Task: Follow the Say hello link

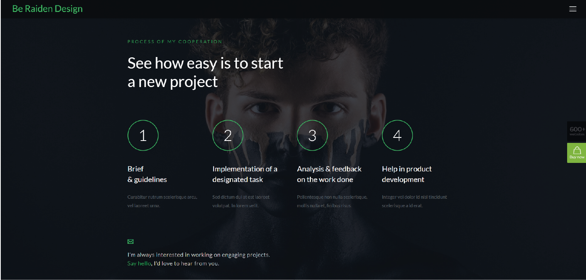Action: [139, 264]
